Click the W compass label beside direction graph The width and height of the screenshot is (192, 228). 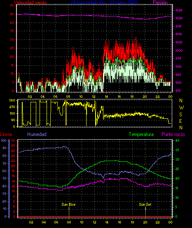pyautogui.click(x=181, y=108)
